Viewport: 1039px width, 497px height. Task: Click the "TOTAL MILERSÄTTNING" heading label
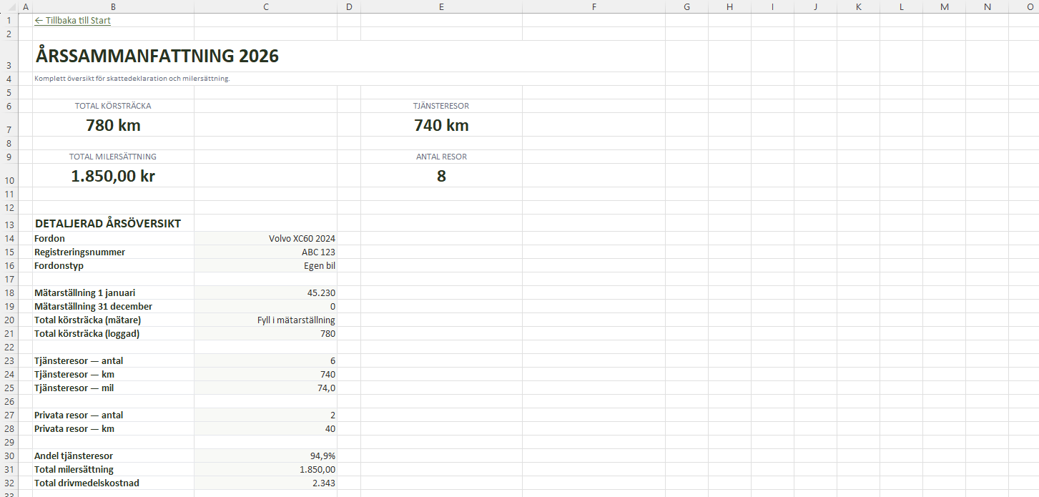(113, 157)
